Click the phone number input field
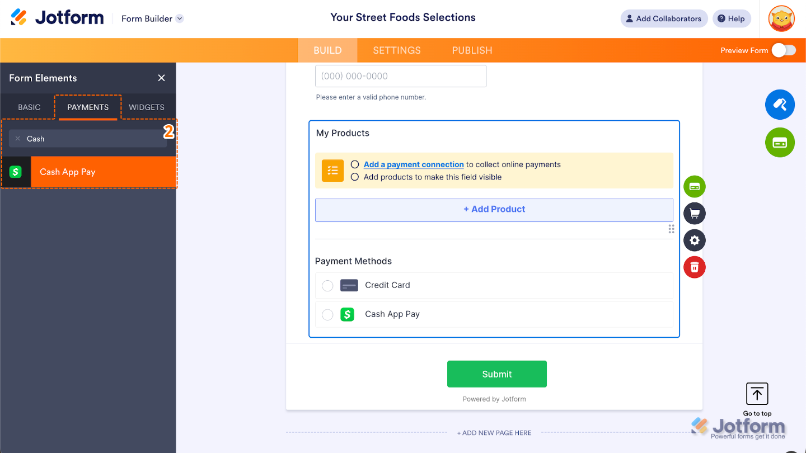The image size is (806, 453). pos(401,76)
